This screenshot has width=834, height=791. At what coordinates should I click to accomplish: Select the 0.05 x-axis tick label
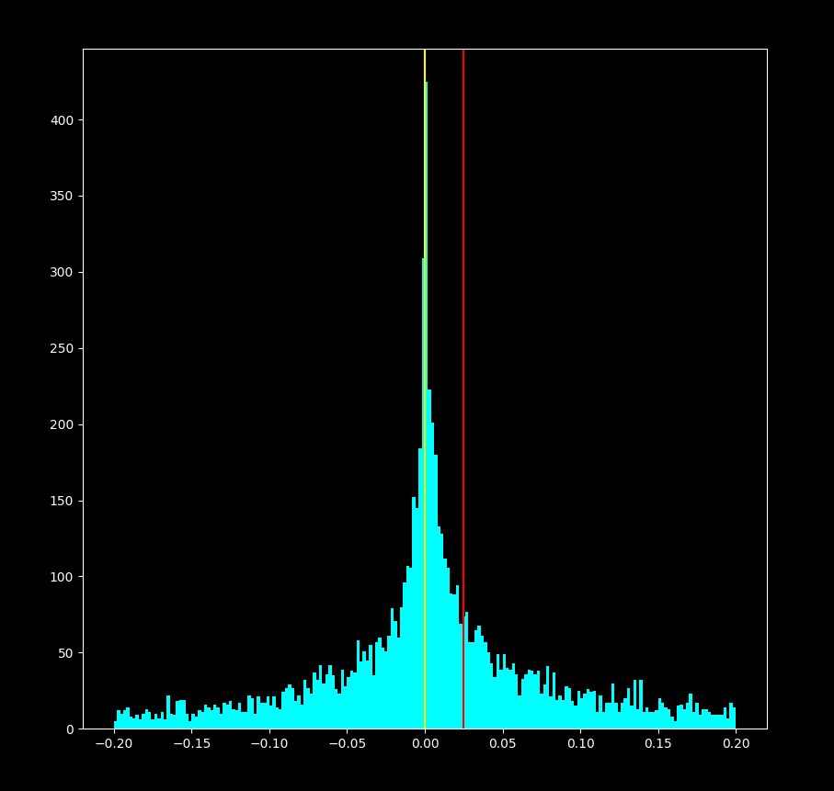502,744
